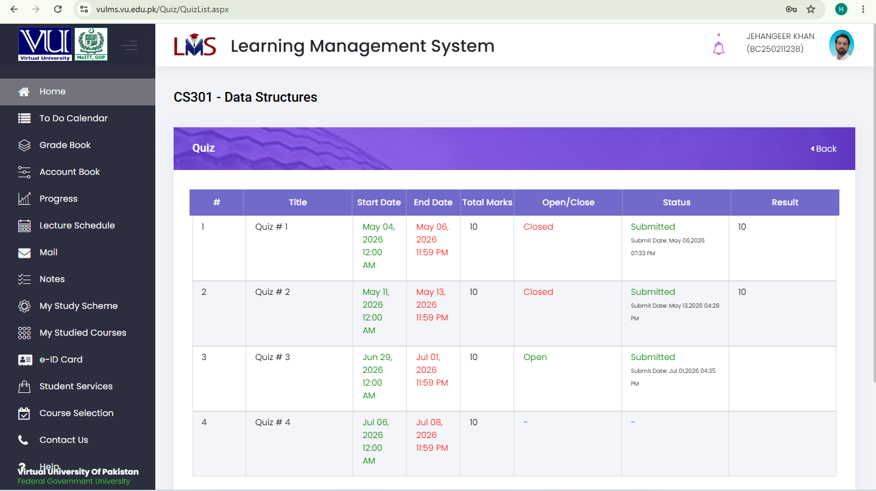Screen dimensions: 876x491
Task: Click Submit Date Jul 01,2026 text
Action: [673, 377]
